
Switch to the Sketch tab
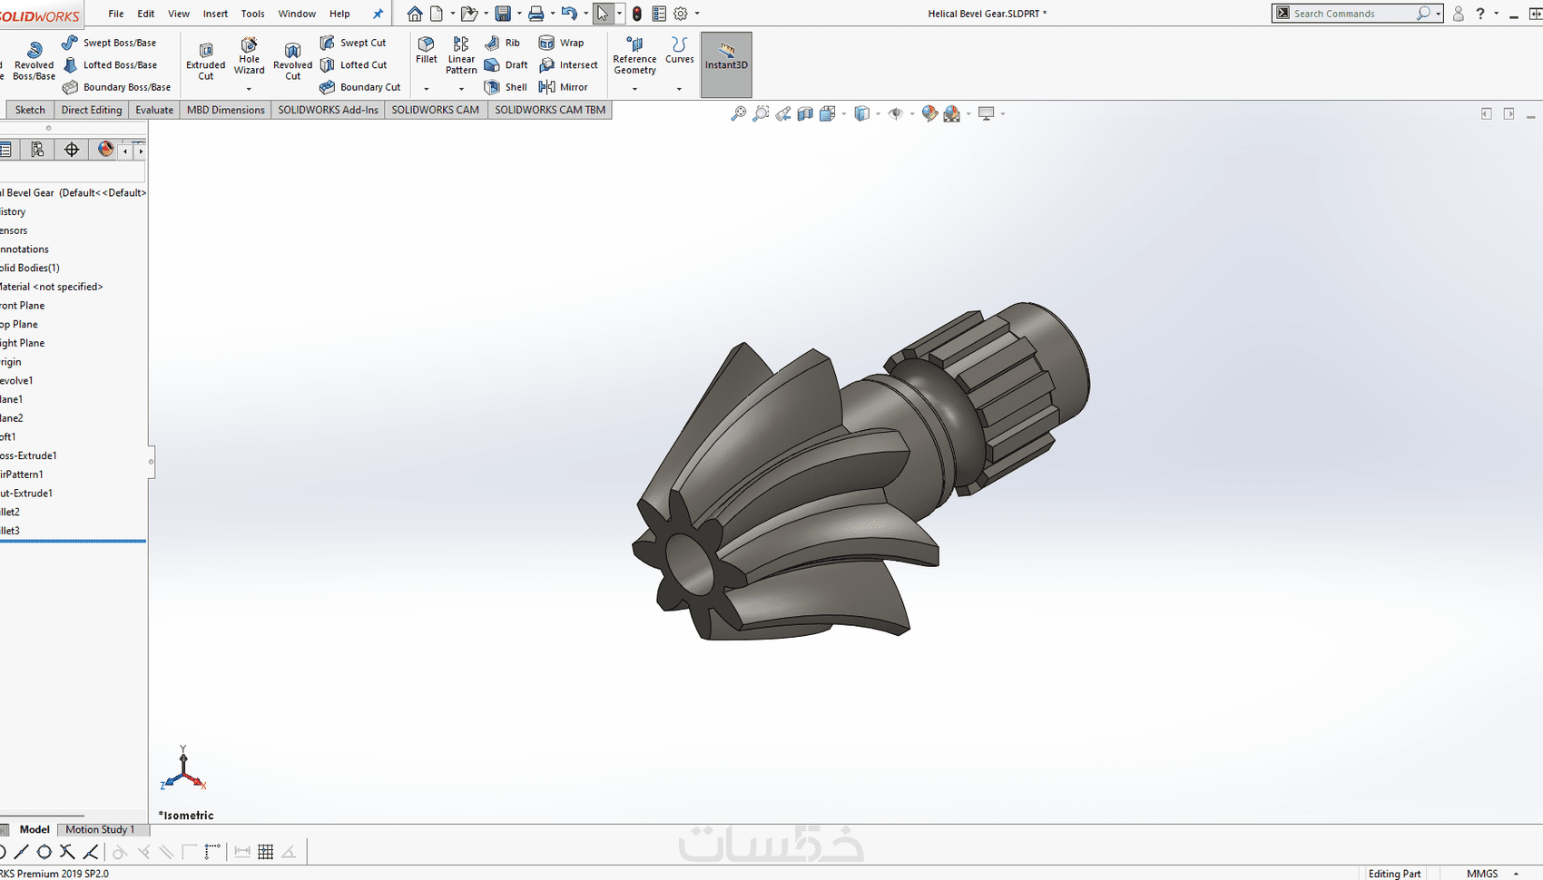(30, 110)
